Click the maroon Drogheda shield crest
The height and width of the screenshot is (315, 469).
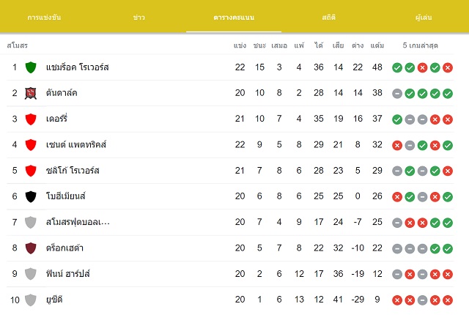coord(31,248)
